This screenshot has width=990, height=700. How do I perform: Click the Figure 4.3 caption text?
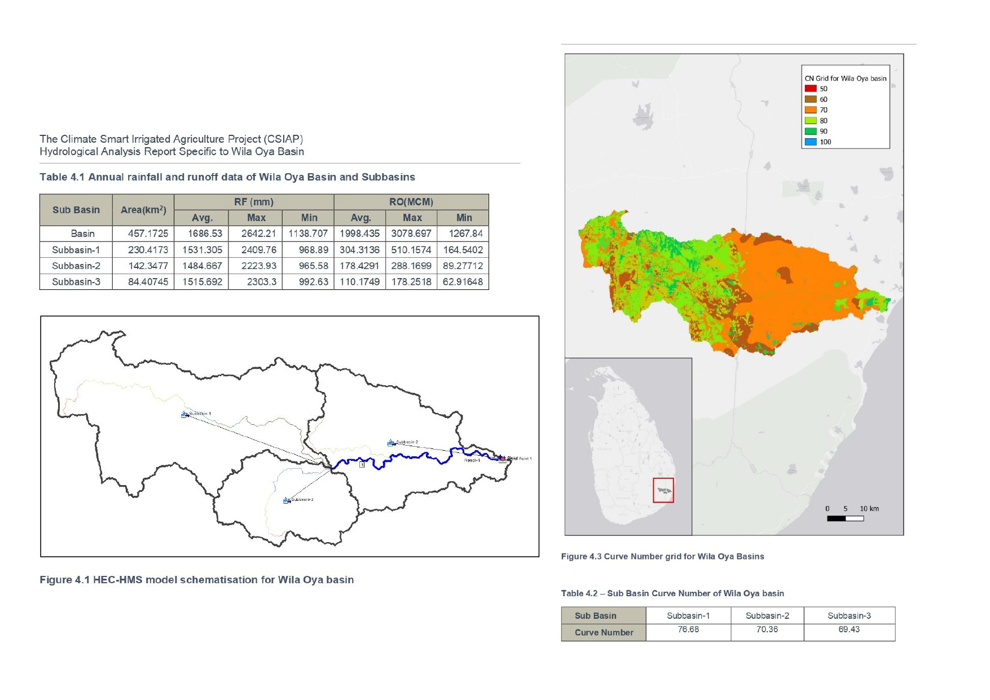(x=662, y=556)
